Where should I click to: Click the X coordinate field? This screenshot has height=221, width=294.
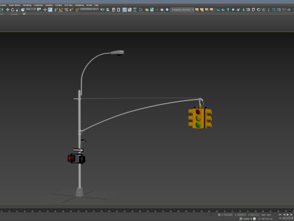click(228, 215)
